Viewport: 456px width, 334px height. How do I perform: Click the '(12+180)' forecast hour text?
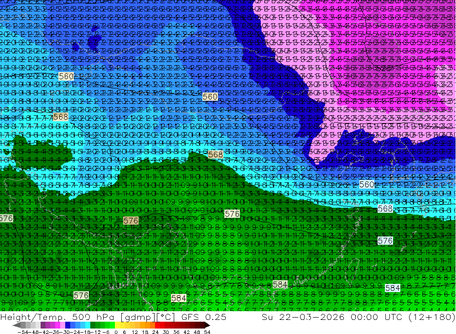pos(432,317)
